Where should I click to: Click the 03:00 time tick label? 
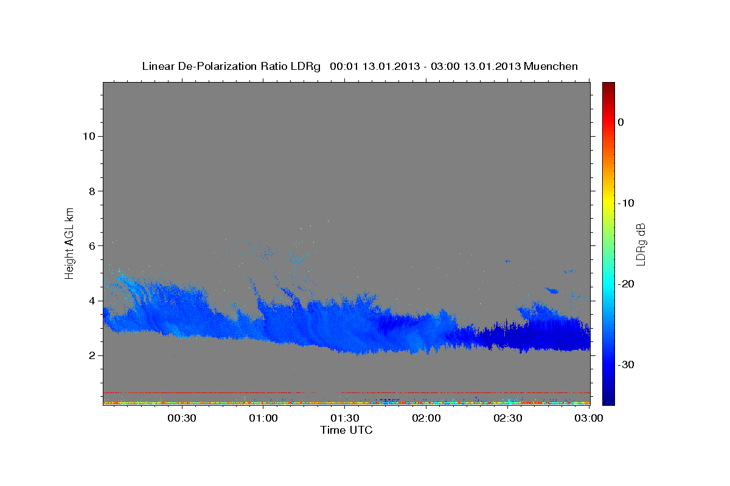[589, 418]
